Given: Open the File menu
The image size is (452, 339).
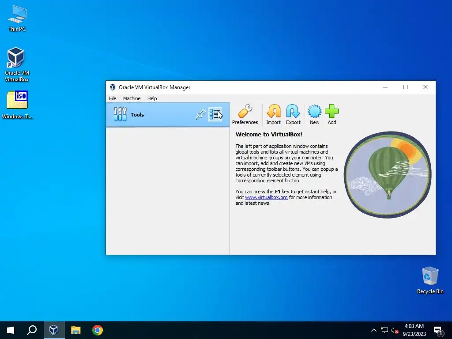Looking at the screenshot, I should click(x=113, y=98).
